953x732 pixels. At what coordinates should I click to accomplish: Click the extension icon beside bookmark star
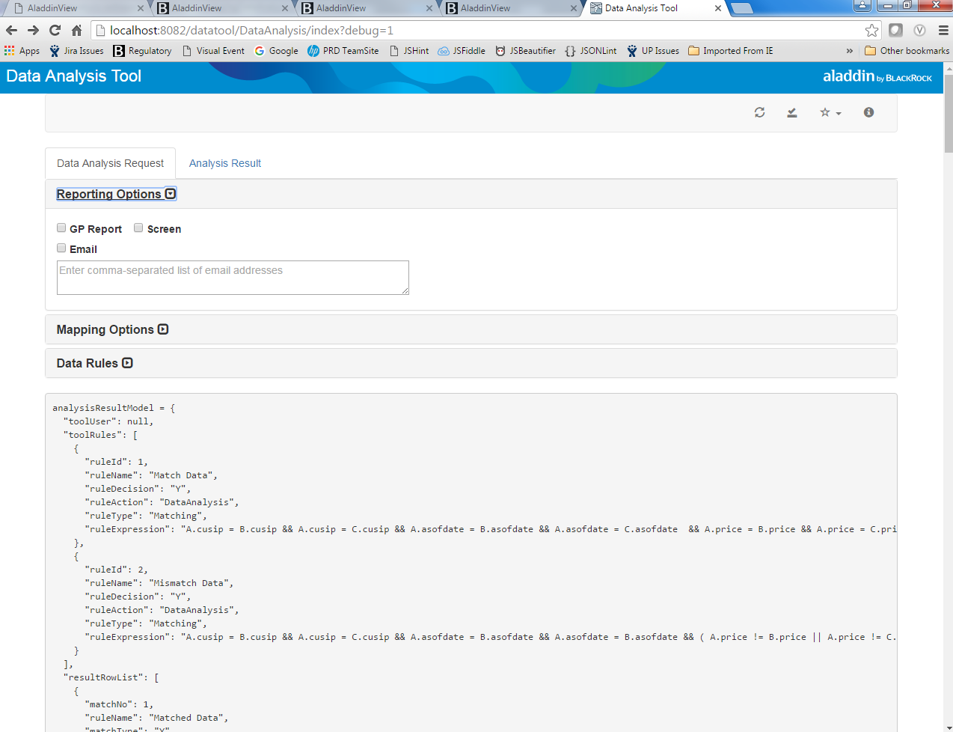(x=895, y=31)
